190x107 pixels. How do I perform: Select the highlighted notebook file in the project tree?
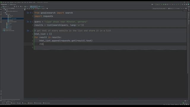pos(13,19)
